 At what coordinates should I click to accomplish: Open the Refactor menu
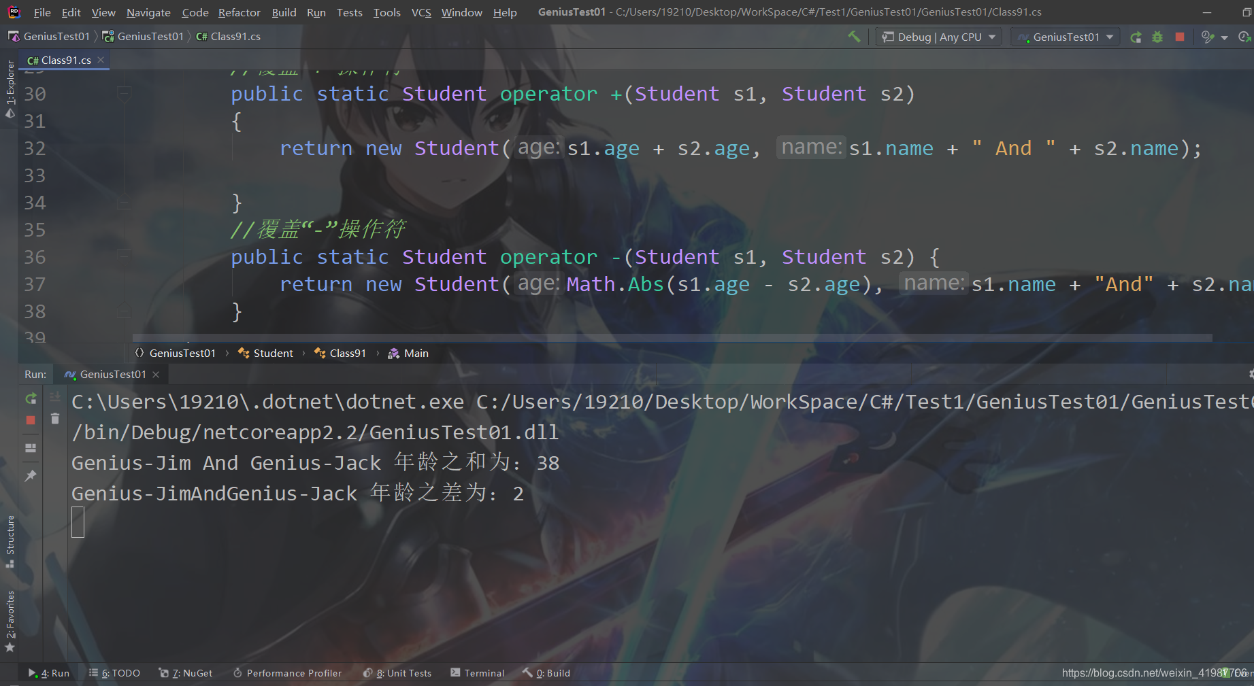pyautogui.click(x=240, y=12)
